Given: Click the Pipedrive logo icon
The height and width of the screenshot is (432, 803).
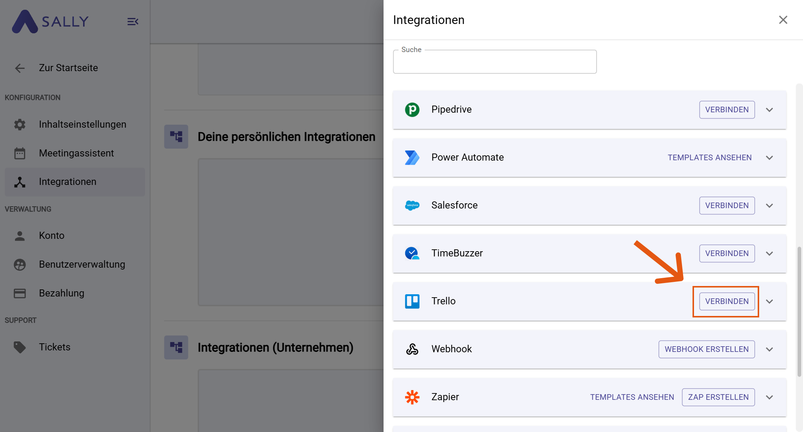Looking at the screenshot, I should click(x=412, y=110).
